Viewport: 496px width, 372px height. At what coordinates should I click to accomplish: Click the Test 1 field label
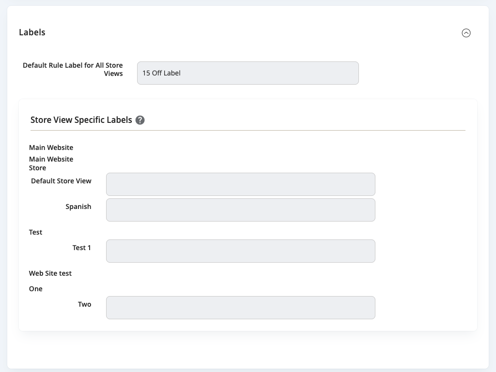coord(82,248)
